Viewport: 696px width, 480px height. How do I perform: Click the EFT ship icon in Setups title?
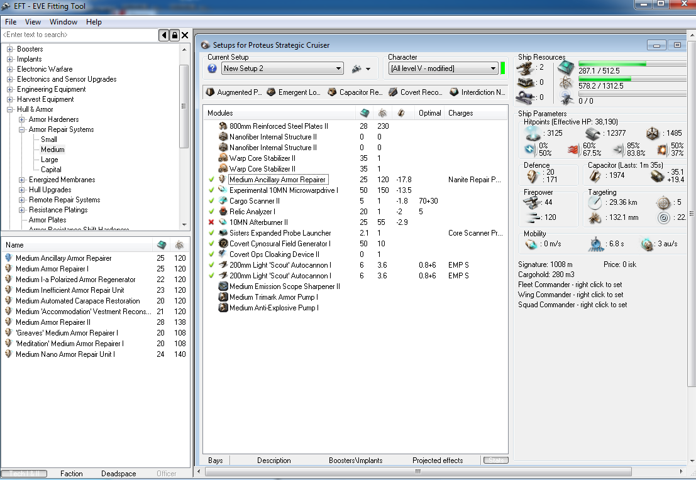click(205, 45)
